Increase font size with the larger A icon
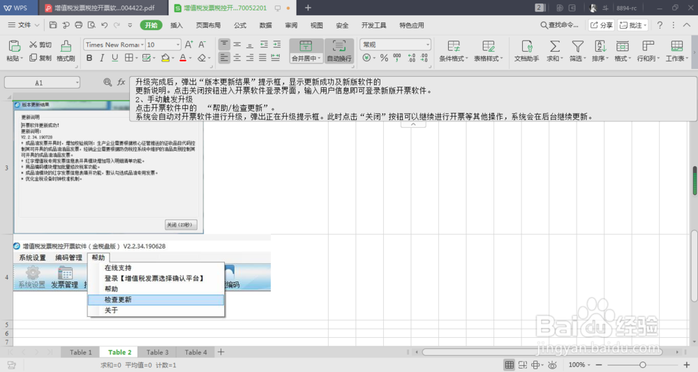 (188, 45)
